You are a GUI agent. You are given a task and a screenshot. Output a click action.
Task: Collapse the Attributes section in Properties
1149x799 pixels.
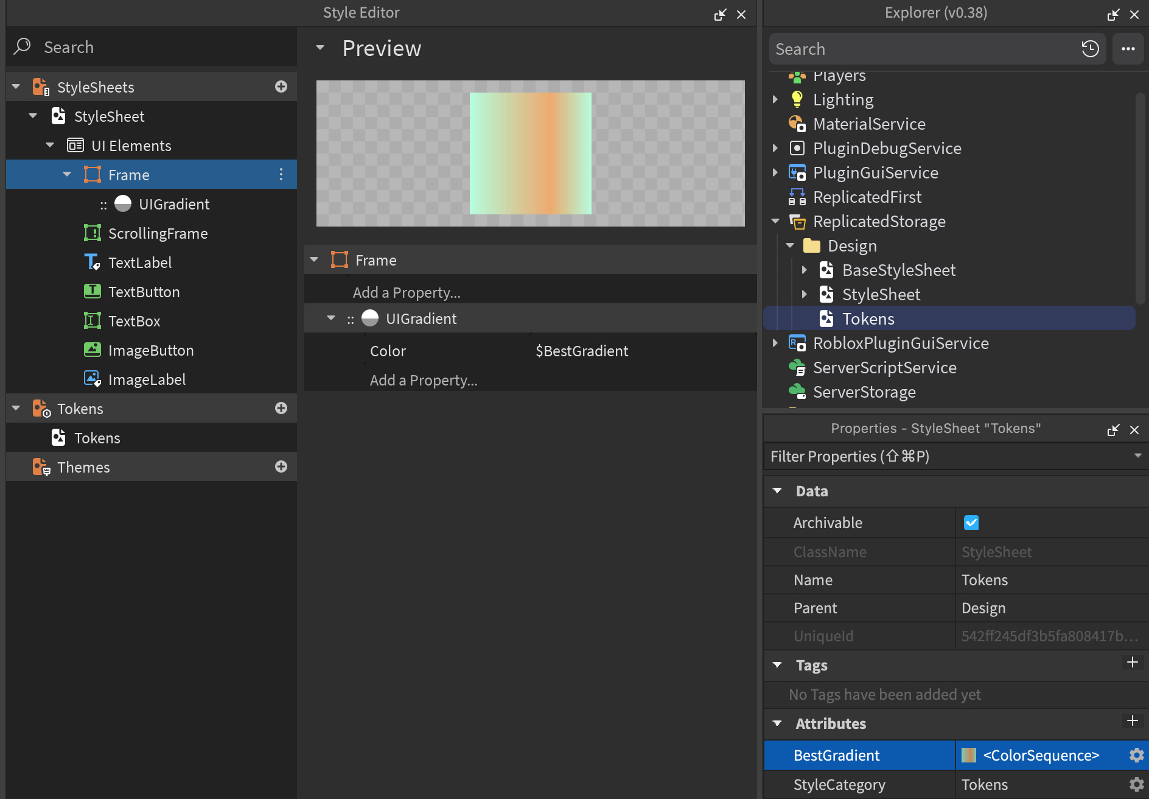777,723
